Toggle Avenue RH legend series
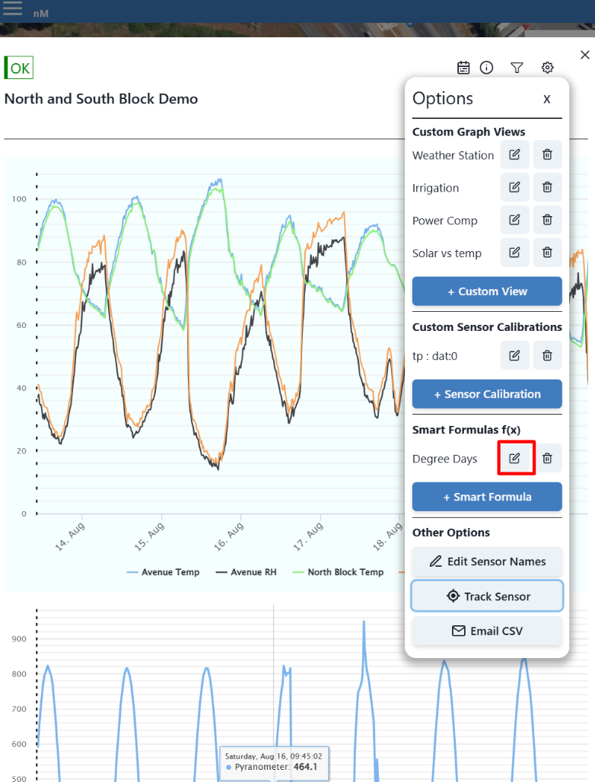The width and height of the screenshot is (595, 782). 246,572
